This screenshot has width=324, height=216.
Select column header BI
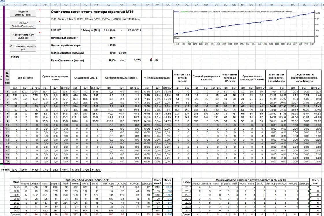click(x=271, y=5)
